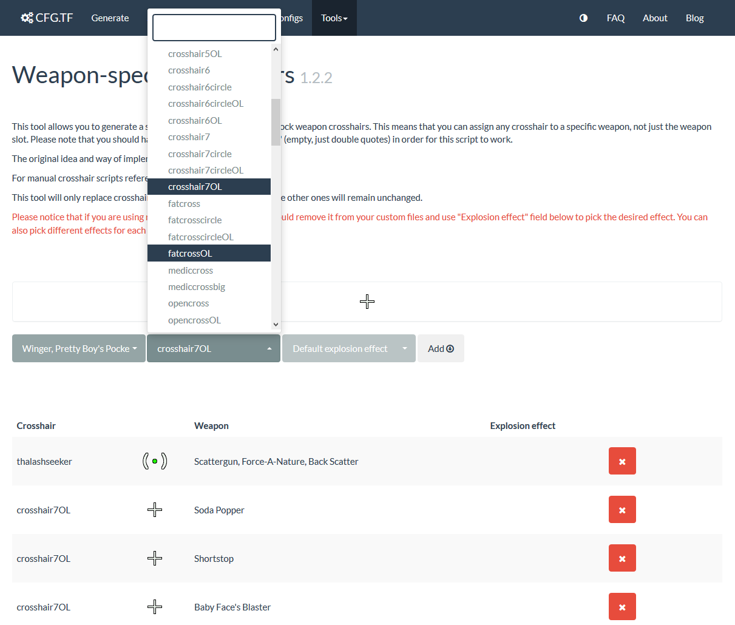Expand the Tools menu

click(334, 18)
